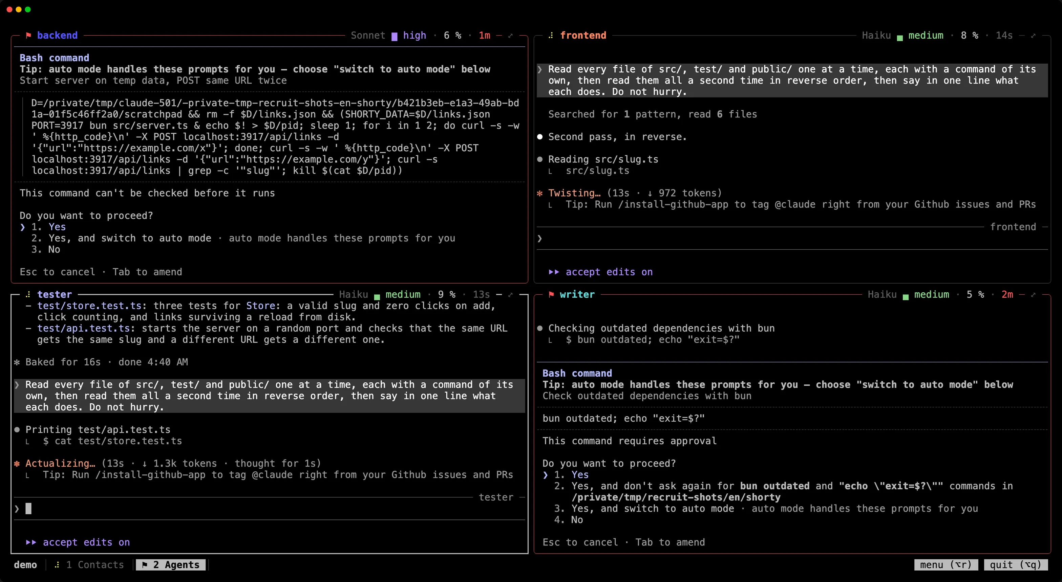Click the dotted status icon beside frontend

pyautogui.click(x=551, y=36)
